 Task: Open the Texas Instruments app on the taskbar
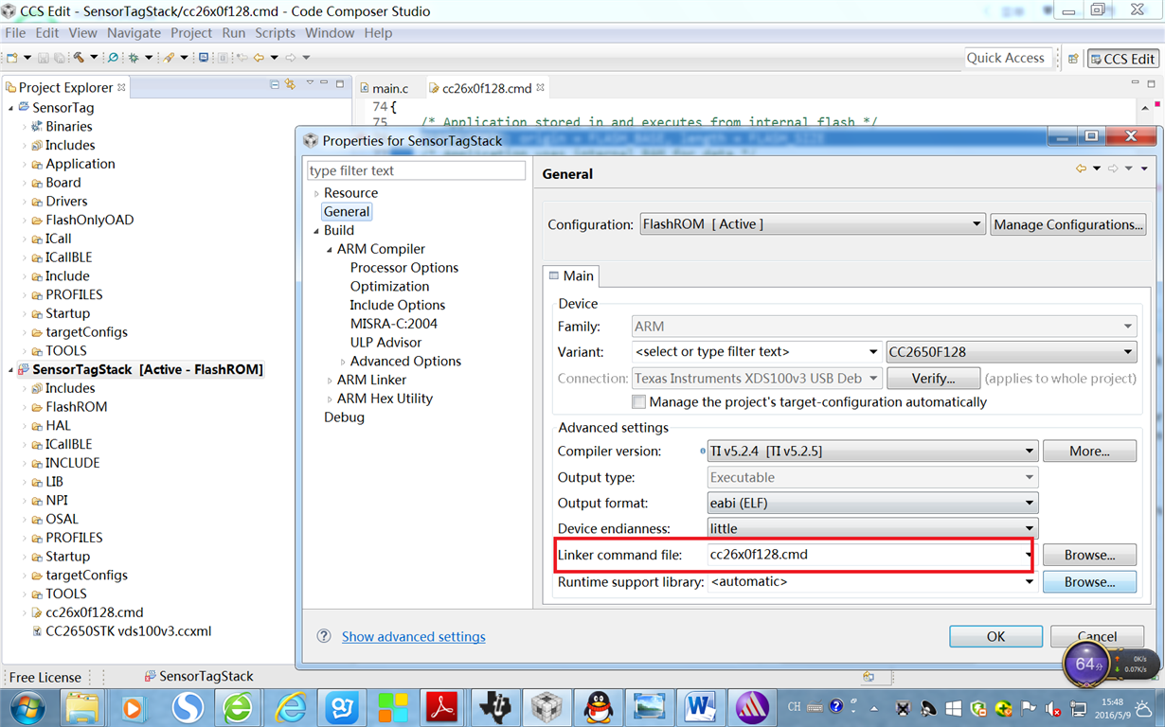pyautogui.click(x=493, y=707)
